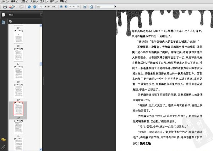Open the 文件 (File) menu
The width and height of the screenshot is (213, 151).
click(5, 1)
